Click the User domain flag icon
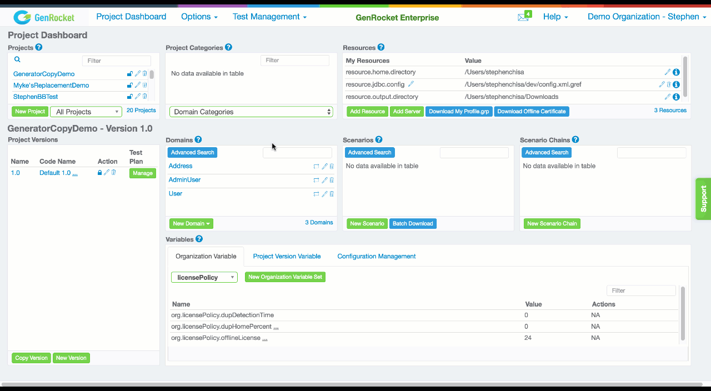 pos(317,194)
